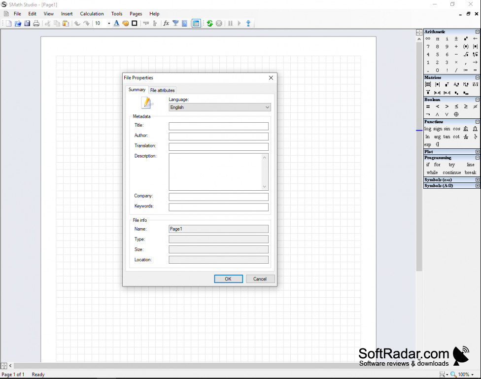Open the funnel icon in the toolbar
Viewport: 481px width, 379px height.
[x=175, y=23]
